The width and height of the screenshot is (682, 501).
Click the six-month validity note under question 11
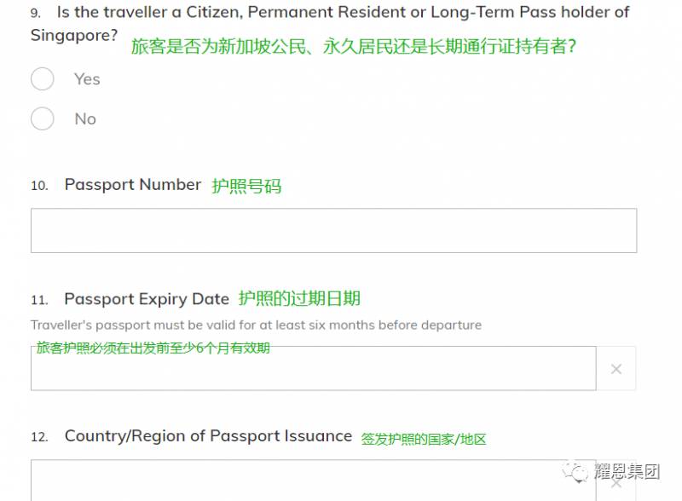[256, 325]
